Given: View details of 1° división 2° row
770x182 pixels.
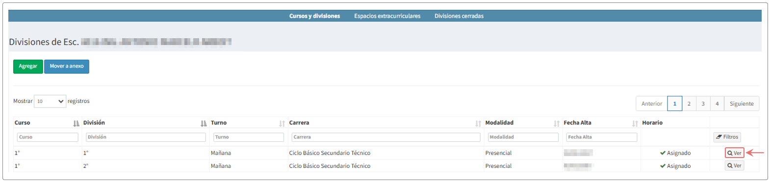Looking at the screenshot, I should 734,166.
